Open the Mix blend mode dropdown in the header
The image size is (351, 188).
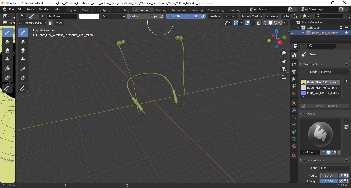pyautogui.click(x=113, y=16)
